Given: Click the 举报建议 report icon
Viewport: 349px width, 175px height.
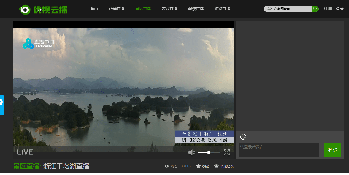Looking at the screenshot, I should click(217, 166).
